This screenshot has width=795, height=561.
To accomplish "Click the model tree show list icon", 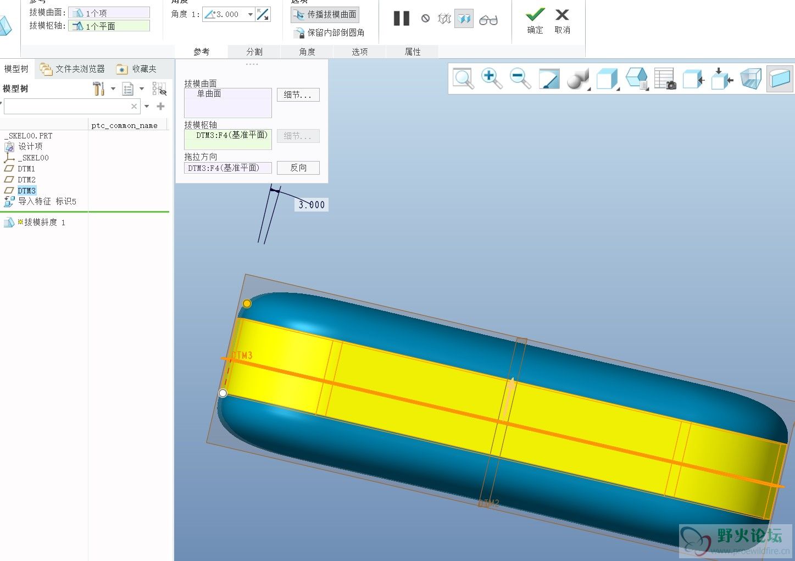I will coord(128,88).
